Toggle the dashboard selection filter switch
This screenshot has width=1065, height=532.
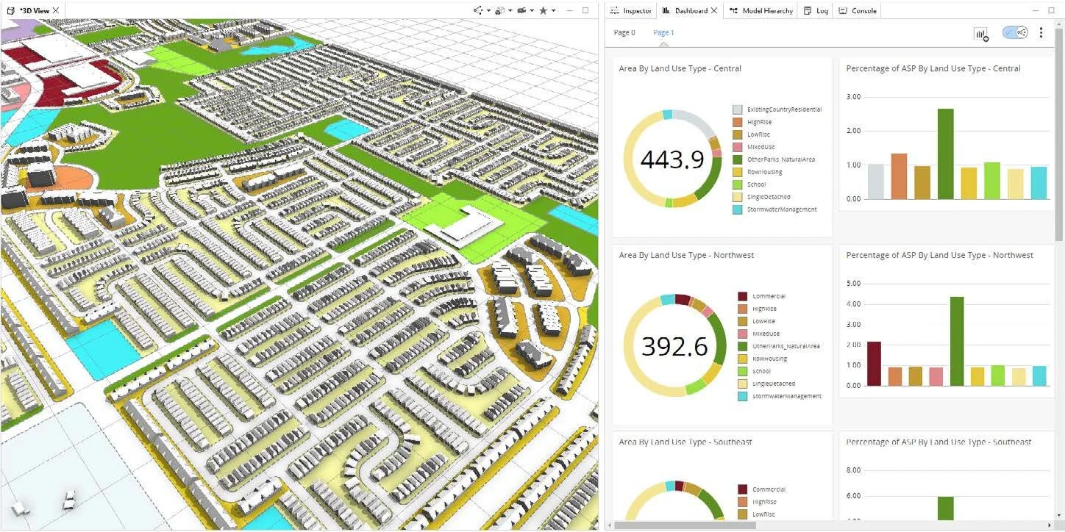pos(1015,32)
